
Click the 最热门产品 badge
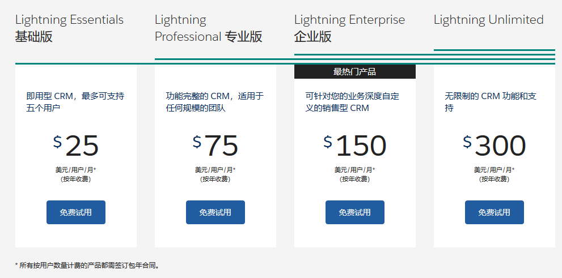[x=355, y=72]
